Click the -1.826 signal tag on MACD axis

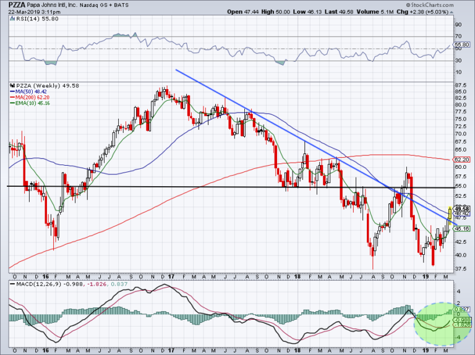[462, 325]
